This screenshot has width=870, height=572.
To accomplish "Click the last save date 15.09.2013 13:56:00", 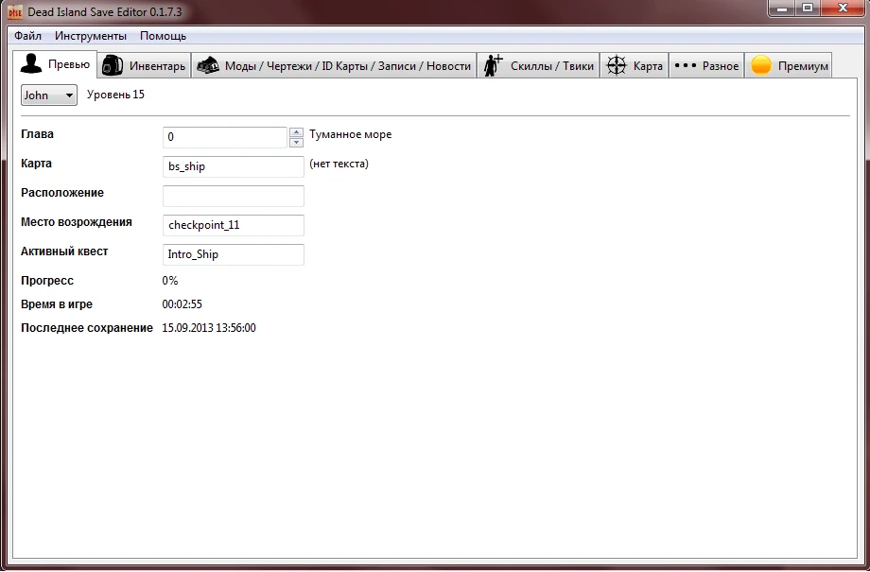I will 209,328.
